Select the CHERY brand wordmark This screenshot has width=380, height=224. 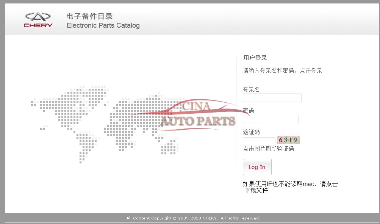38,25
